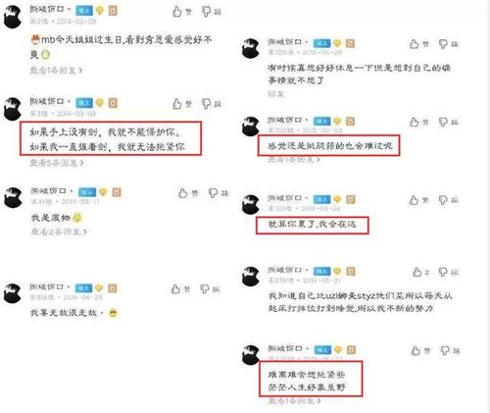
Task: Like the "就算你累了,我会在这" comment
Action: click(x=419, y=200)
